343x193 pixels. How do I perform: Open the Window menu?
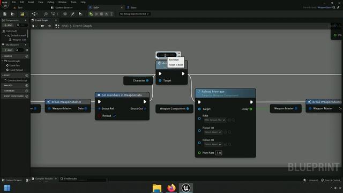(x=62, y=2)
